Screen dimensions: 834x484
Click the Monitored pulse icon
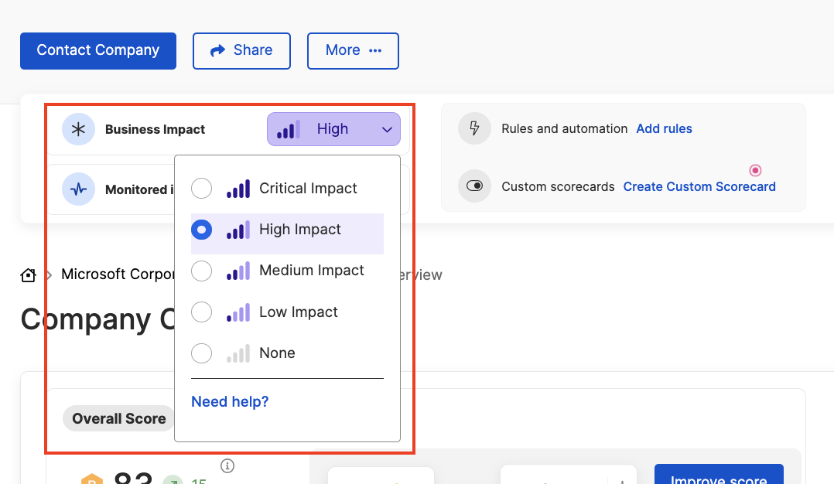point(78,189)
